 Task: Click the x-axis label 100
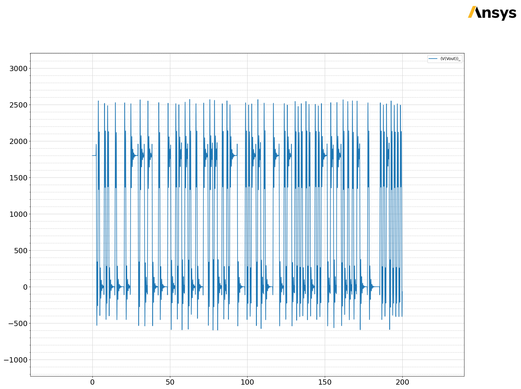point(247,382)
